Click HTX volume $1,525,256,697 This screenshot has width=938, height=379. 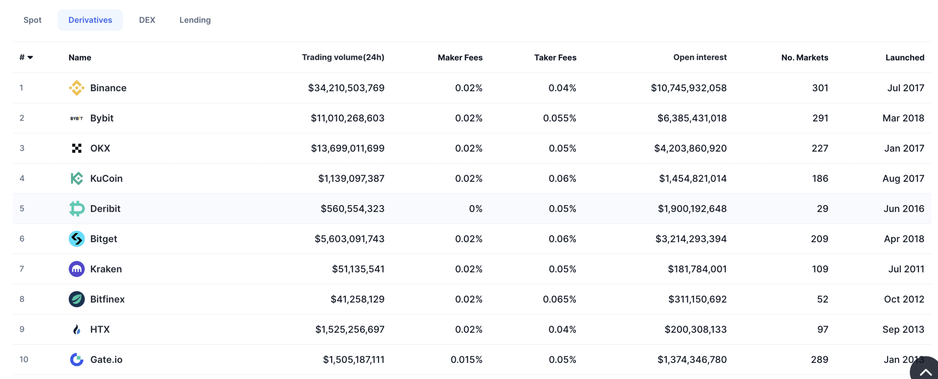[x=350, y=330]
